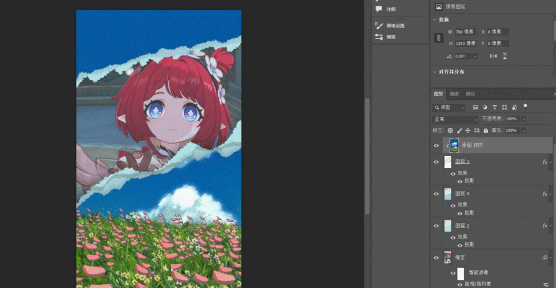
Task: Open the 填充 fill dropdown arrow
Action: (523, 131)
